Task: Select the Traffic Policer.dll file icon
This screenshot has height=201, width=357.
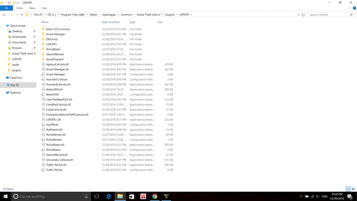Action: coord(43,165)
